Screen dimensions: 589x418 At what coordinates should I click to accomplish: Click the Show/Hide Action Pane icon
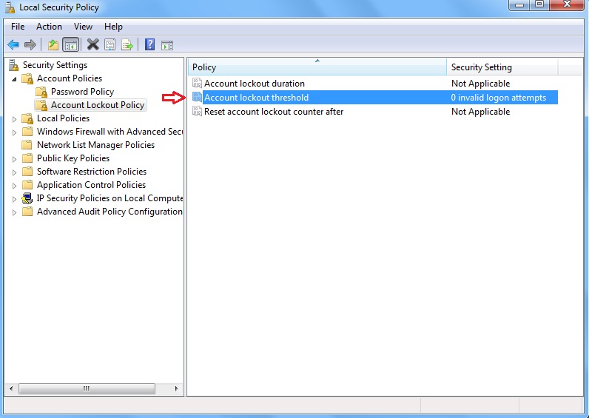[166, 44]
